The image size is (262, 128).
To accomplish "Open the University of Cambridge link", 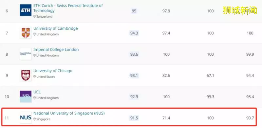I will click(55, 28).
